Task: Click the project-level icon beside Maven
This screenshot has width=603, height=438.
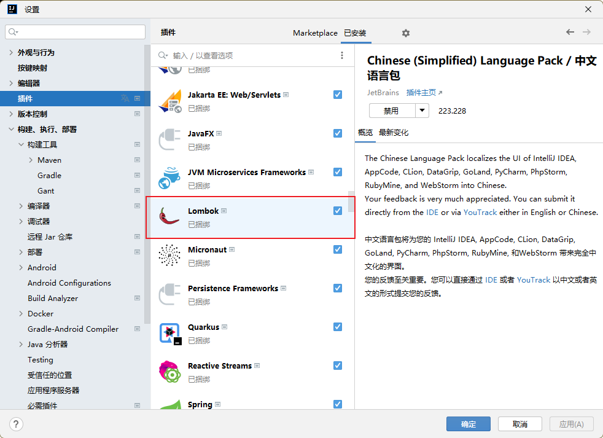Action: tap(138, 160)
